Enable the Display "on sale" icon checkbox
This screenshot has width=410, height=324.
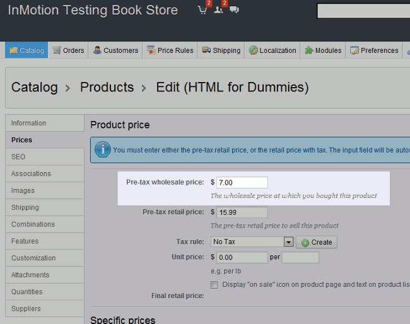coord(214,284)
